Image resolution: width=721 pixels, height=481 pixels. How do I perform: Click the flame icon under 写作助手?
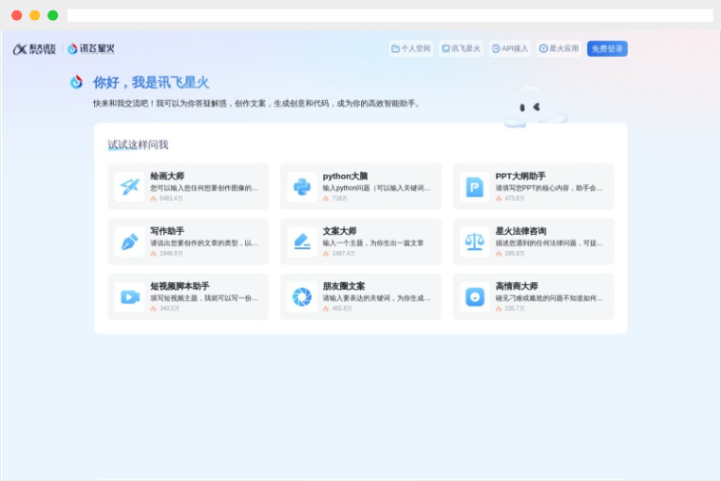(154, 254)
